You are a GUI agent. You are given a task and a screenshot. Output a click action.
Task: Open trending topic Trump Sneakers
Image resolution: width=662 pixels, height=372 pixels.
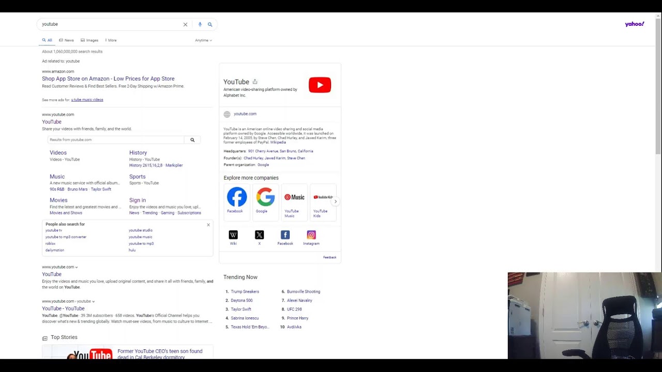click(x=245, y=292)
